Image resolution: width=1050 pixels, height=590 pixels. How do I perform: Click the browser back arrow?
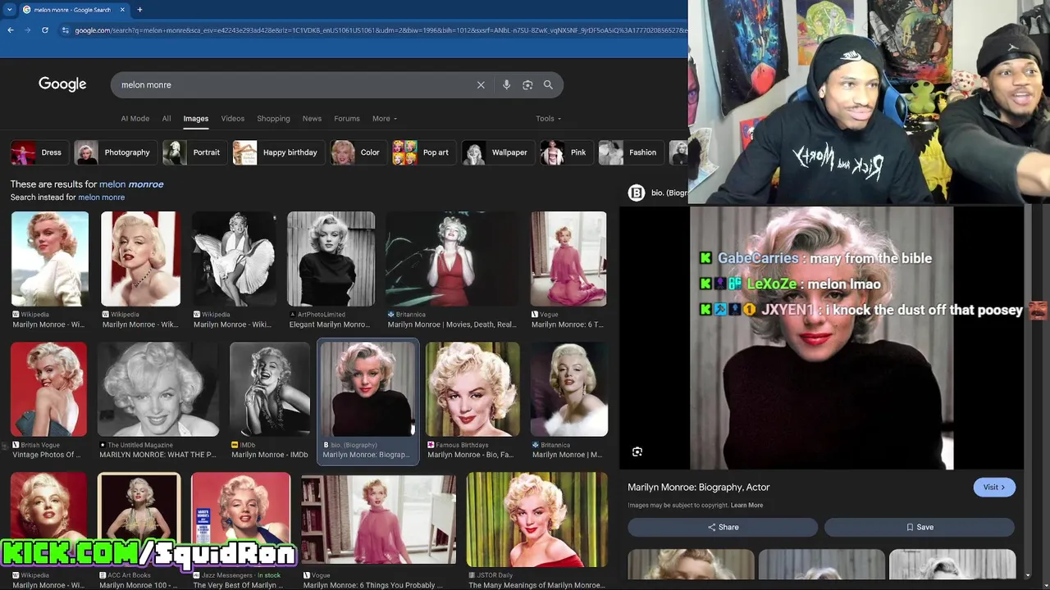[x=11, y=30]
